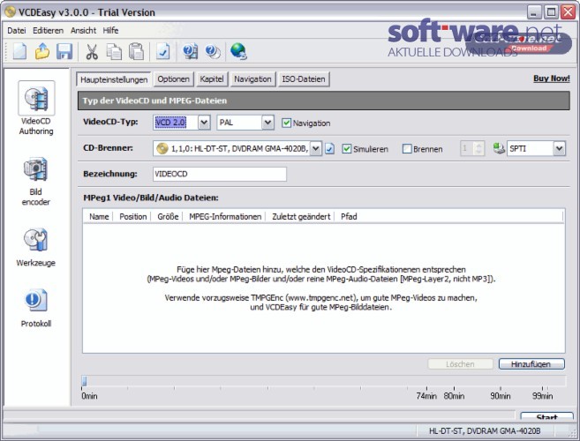Click the Save floppy disk icon
The height and width of the screenshot is (441, 580).
(x=64, y=51)
